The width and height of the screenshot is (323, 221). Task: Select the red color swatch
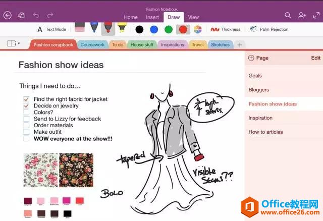[183, 29]
